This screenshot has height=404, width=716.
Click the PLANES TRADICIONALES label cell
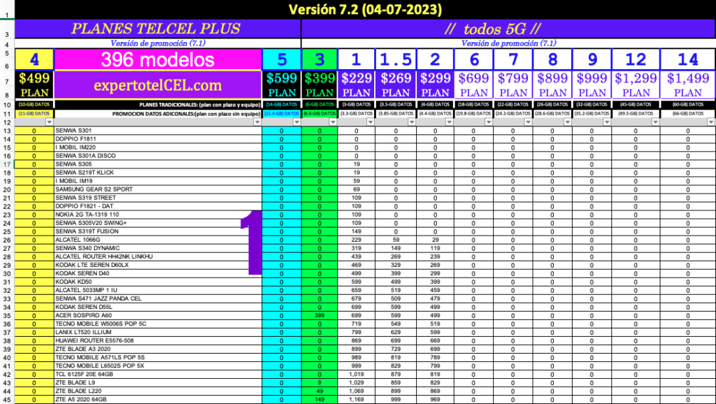tap(158, 105)
